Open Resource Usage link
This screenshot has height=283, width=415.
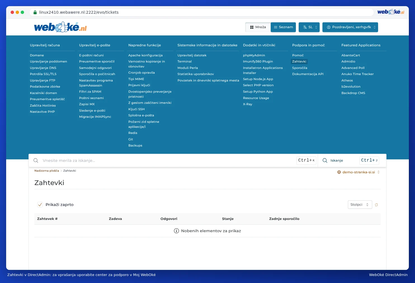[256, 98]
